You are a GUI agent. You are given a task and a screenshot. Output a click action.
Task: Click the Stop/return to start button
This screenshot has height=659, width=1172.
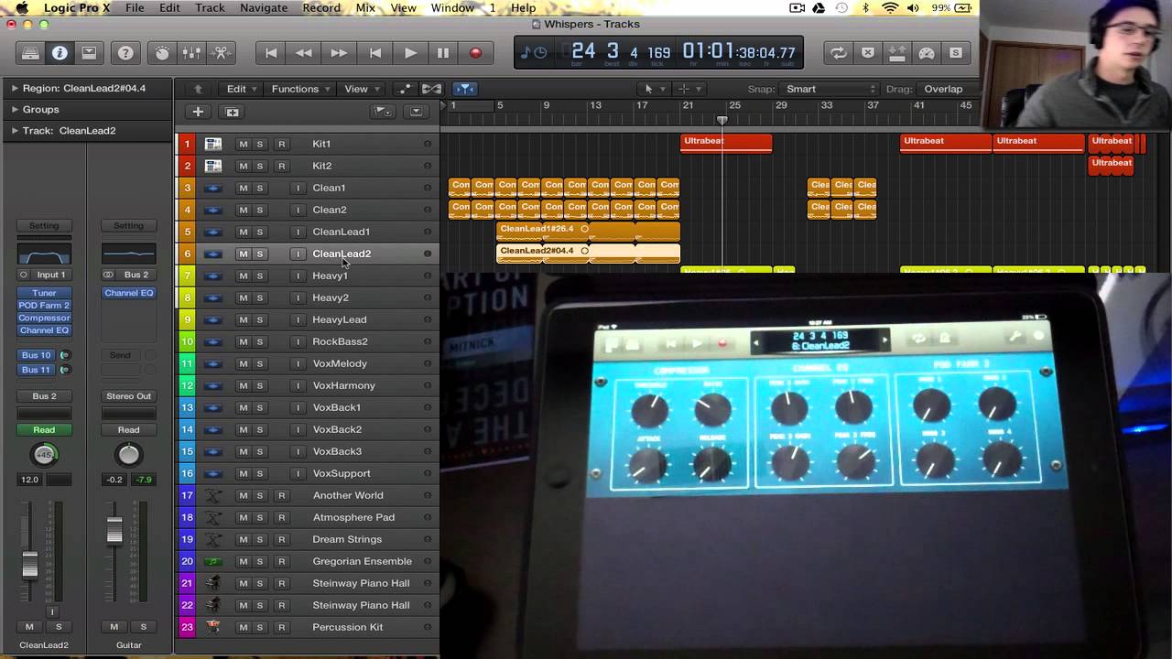(375, 53)
